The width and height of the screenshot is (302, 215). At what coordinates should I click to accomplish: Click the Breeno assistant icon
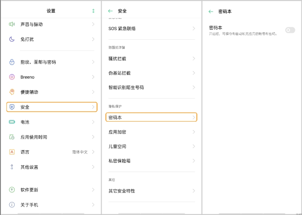pyautogui.click(x=12, y=77)
